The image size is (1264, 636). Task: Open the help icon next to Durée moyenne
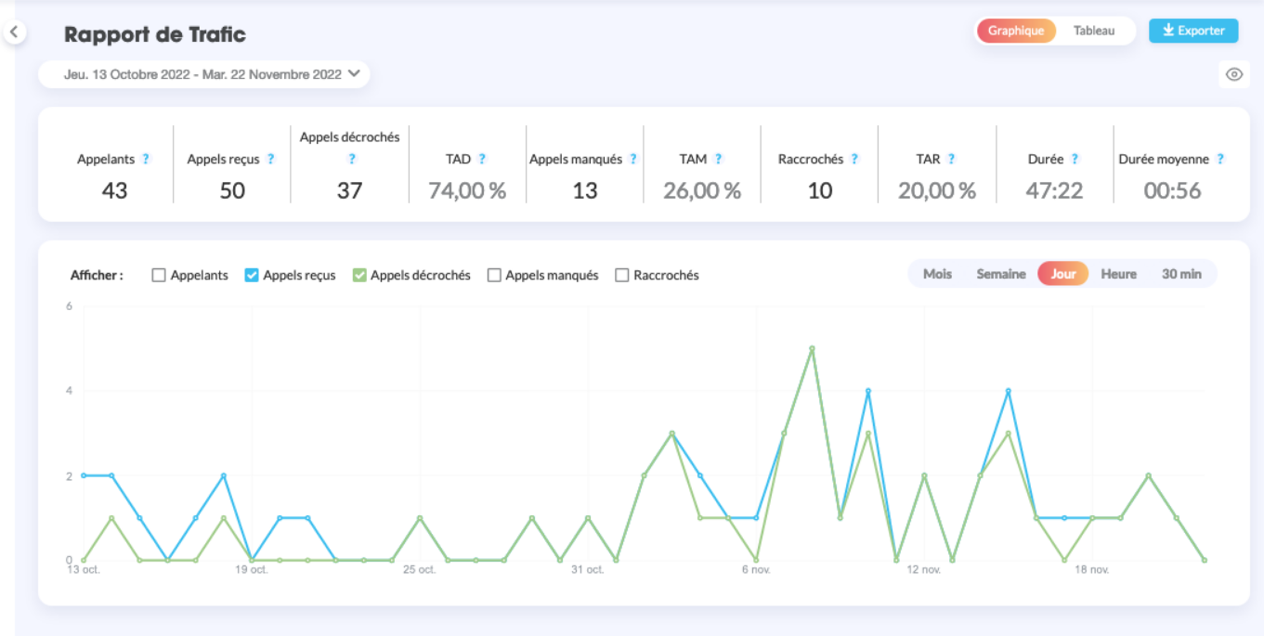click(1220, 159)
